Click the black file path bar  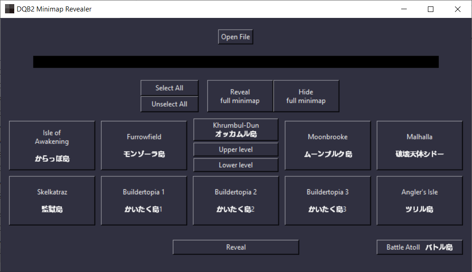pos(236,62)
